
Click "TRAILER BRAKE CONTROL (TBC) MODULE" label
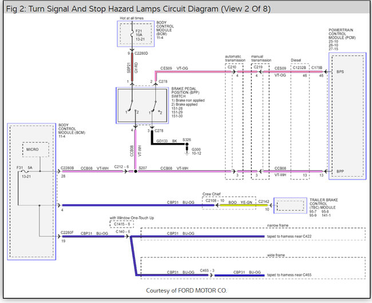coord(323,204)
